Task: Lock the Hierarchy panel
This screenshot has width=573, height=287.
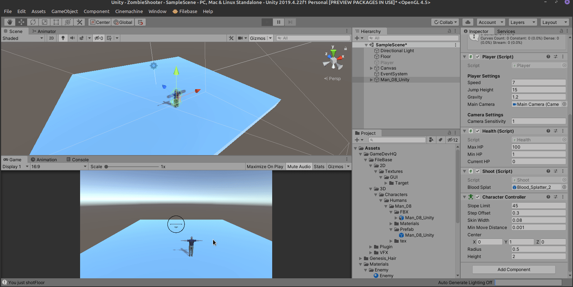Action: (x=449, y=31)
